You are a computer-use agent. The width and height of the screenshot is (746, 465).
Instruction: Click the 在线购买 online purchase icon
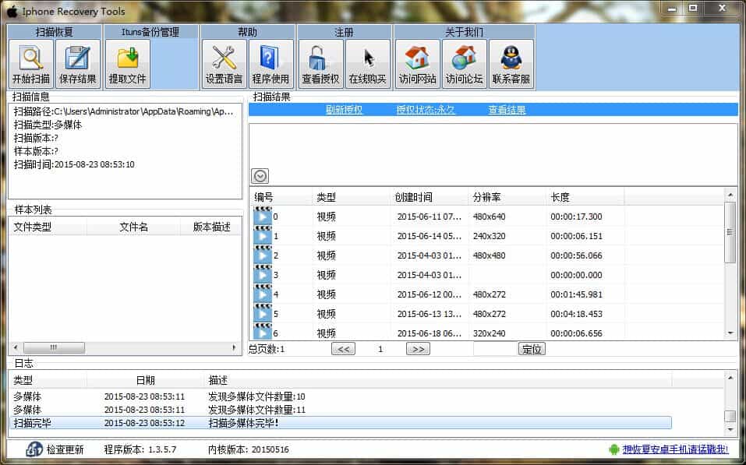pyautogui.click(x=367, y=64)
